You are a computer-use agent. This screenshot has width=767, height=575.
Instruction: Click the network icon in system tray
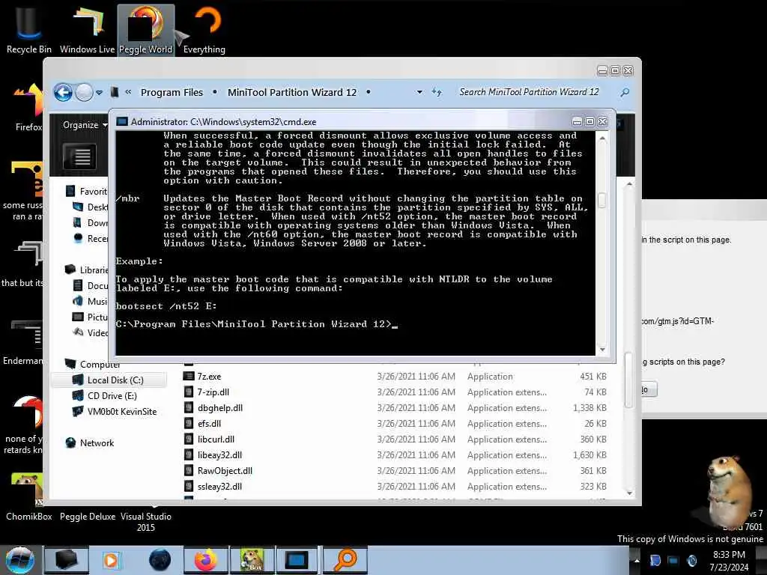pos(673,560)
